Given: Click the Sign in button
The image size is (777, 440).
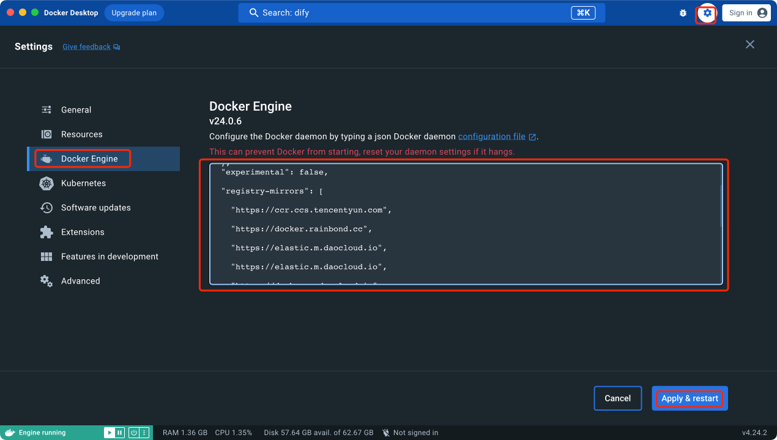Looking at the screenshot, I should click(x=746, y=13).
